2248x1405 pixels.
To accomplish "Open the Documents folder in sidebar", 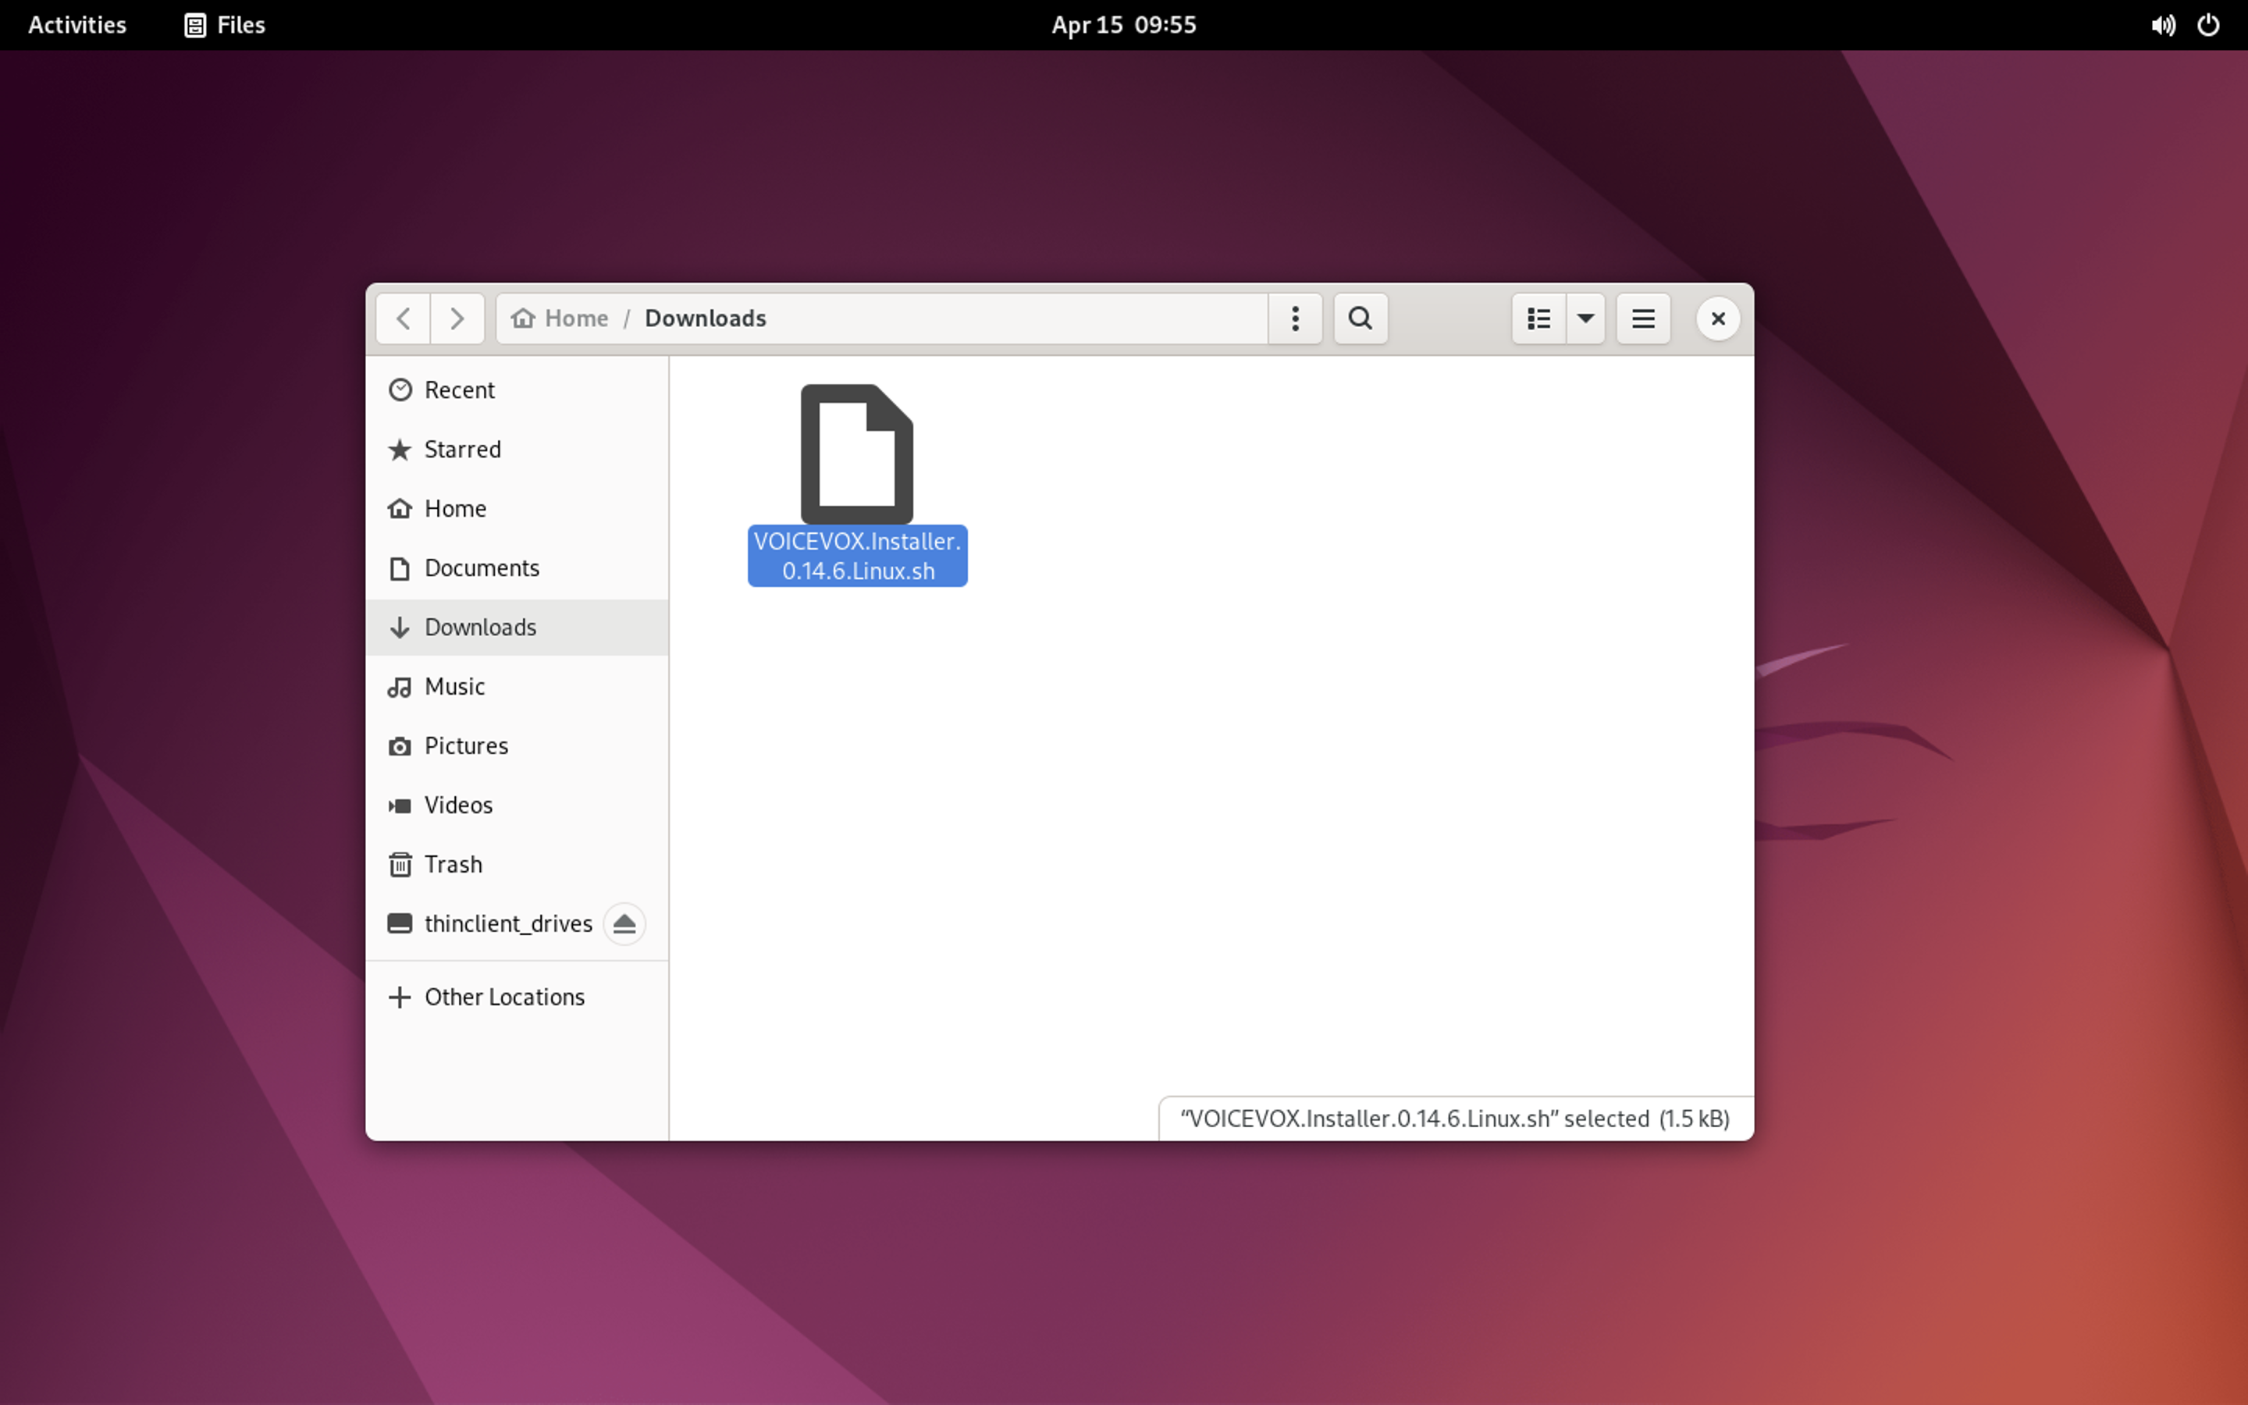I will click(480, 567).
